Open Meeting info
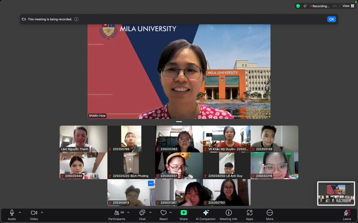Image resolution: width=358 pixels, height=223 pixels. (228, 215)
